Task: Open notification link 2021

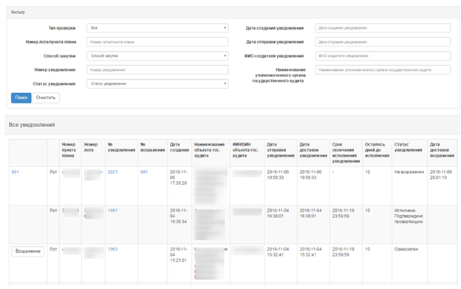Action: [x=112, y=172]
